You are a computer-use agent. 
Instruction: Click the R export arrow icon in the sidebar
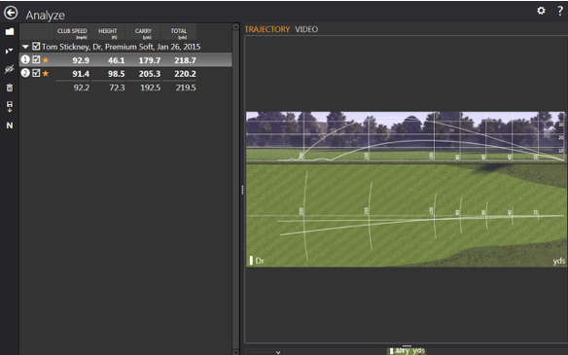pyautogui.click(x=10, y=107)
